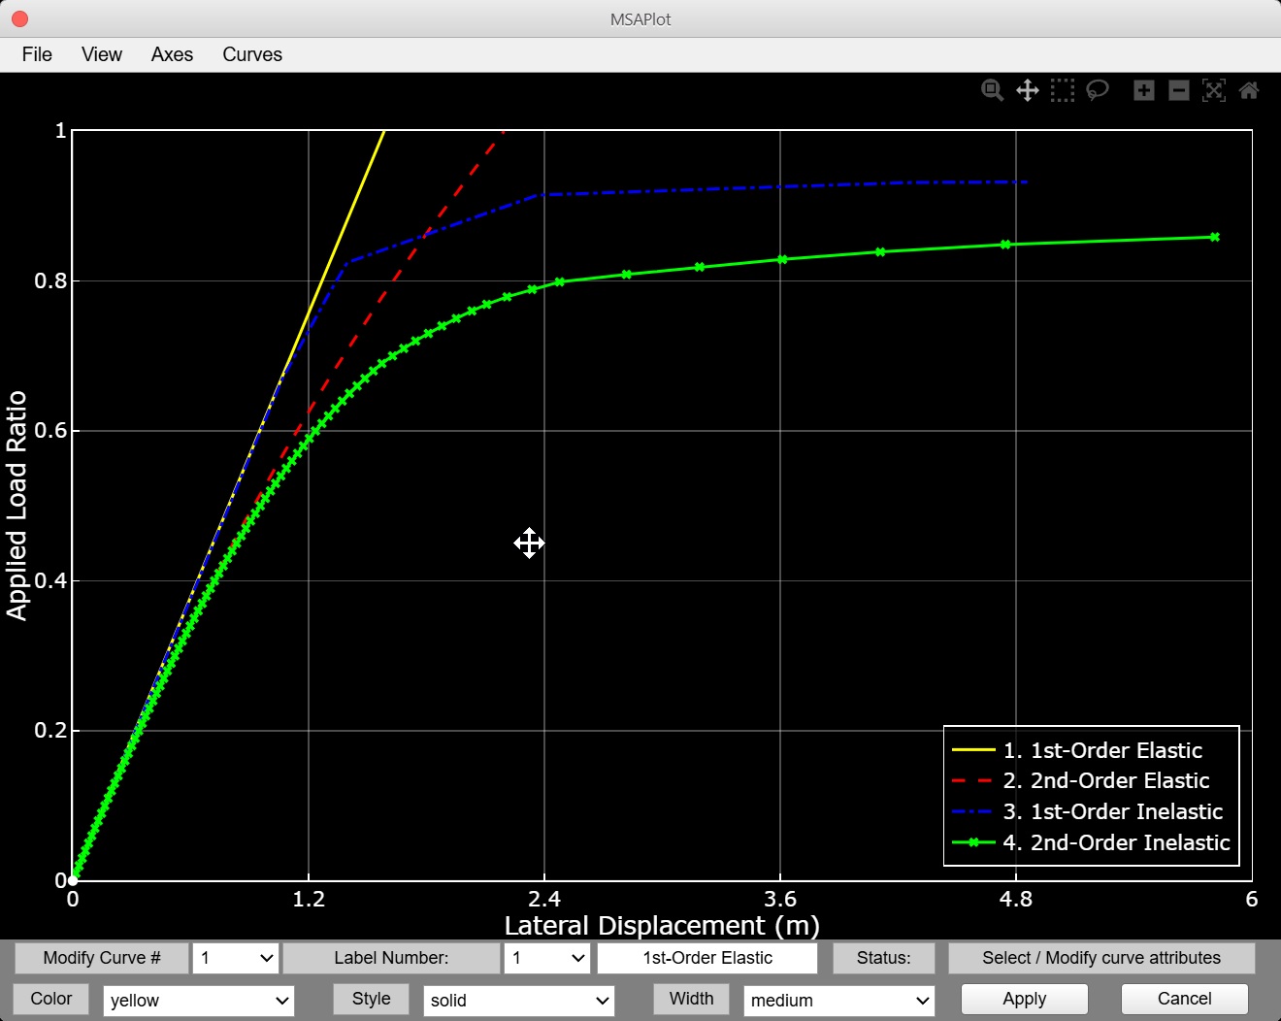Reset axes with the home icon

1249,90
